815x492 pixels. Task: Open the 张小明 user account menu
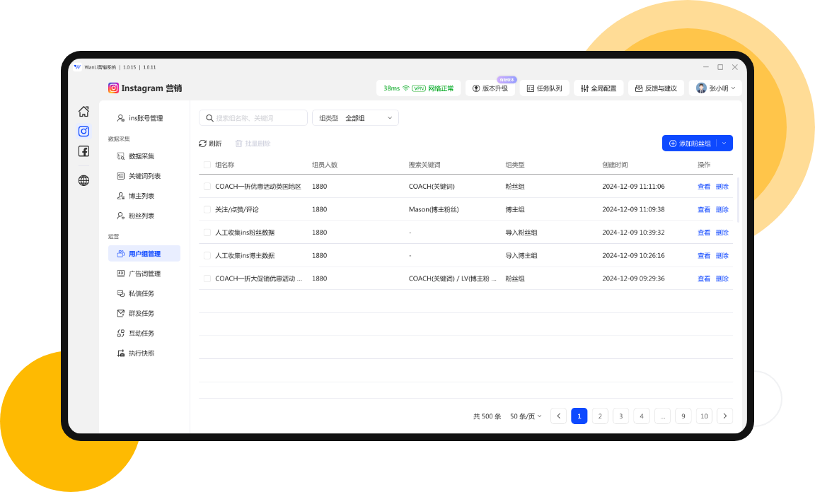tap(715, 88)
